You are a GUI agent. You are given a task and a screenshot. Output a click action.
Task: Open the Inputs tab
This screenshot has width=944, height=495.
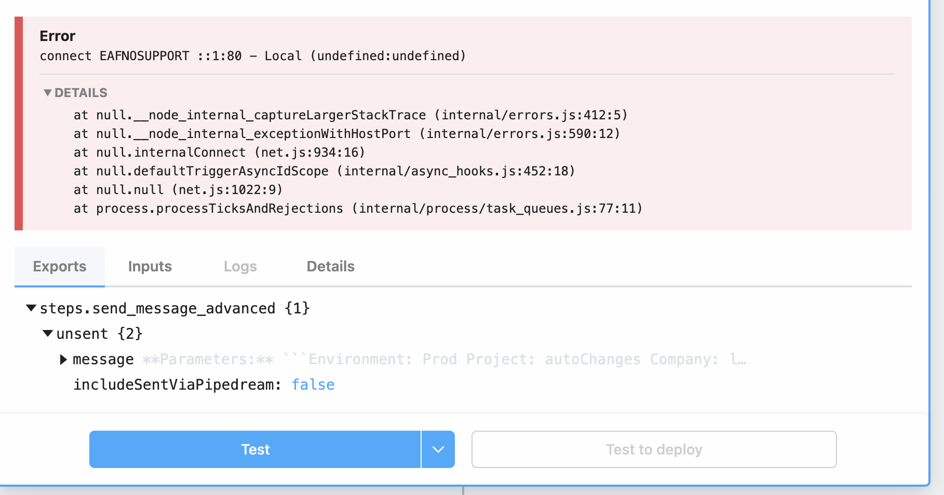point(150,266)
